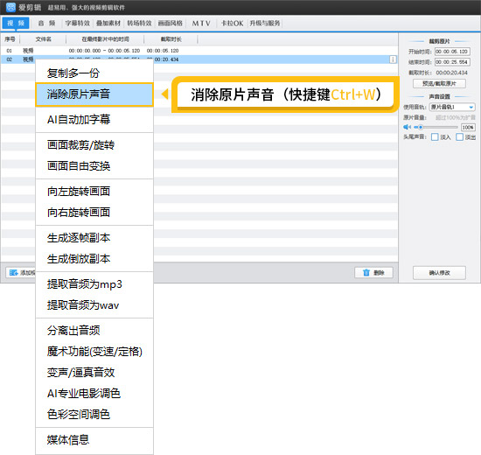Enable the 淡出 fade-out checkbox
This screenshot has width=481, height=455.
point(459,136)
